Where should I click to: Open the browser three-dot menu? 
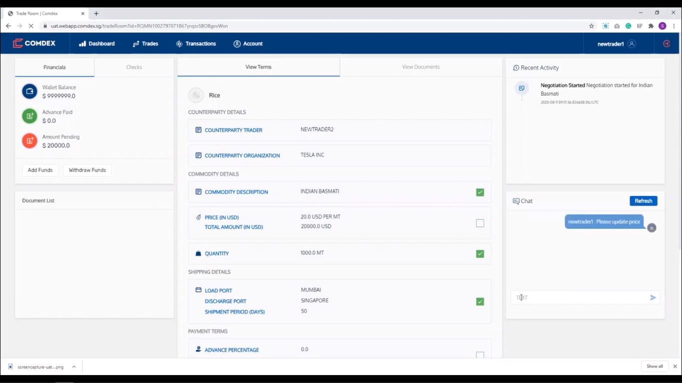coord(674,26)
